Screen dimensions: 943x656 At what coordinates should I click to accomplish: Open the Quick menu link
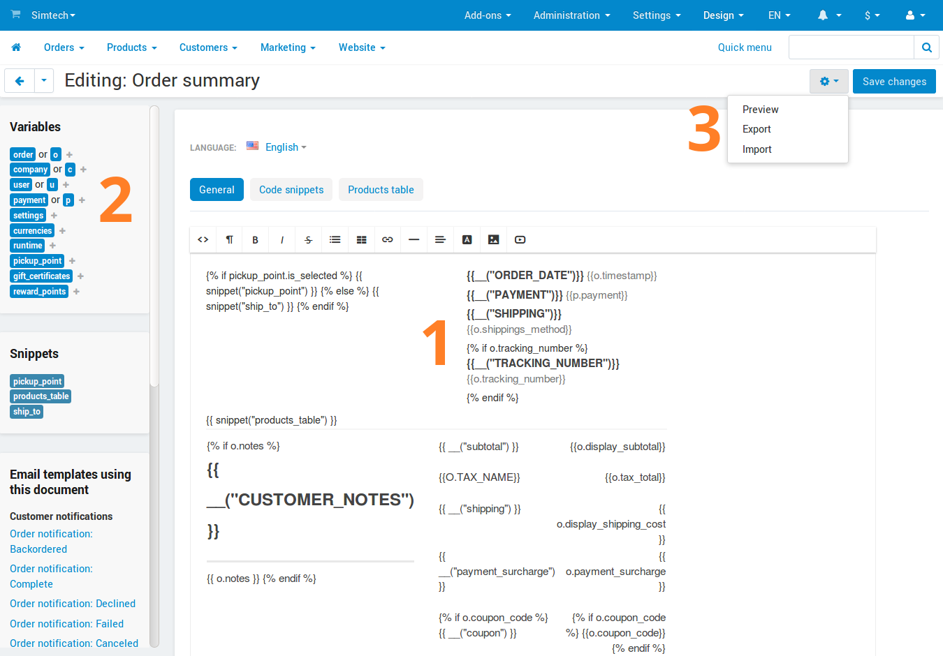745,47
